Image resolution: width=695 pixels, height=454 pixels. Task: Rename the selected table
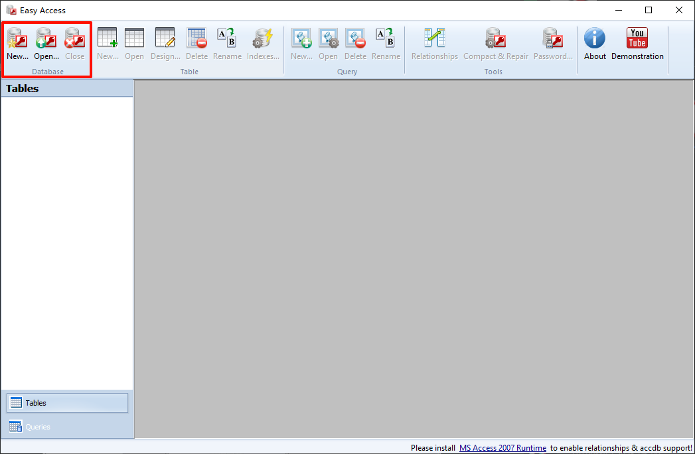(227, 44)
